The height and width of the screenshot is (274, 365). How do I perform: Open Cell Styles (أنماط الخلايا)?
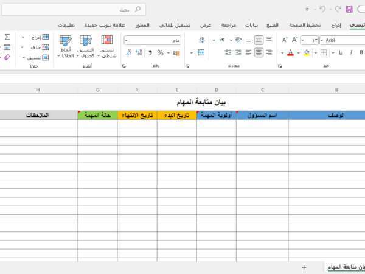pos(66,46)
